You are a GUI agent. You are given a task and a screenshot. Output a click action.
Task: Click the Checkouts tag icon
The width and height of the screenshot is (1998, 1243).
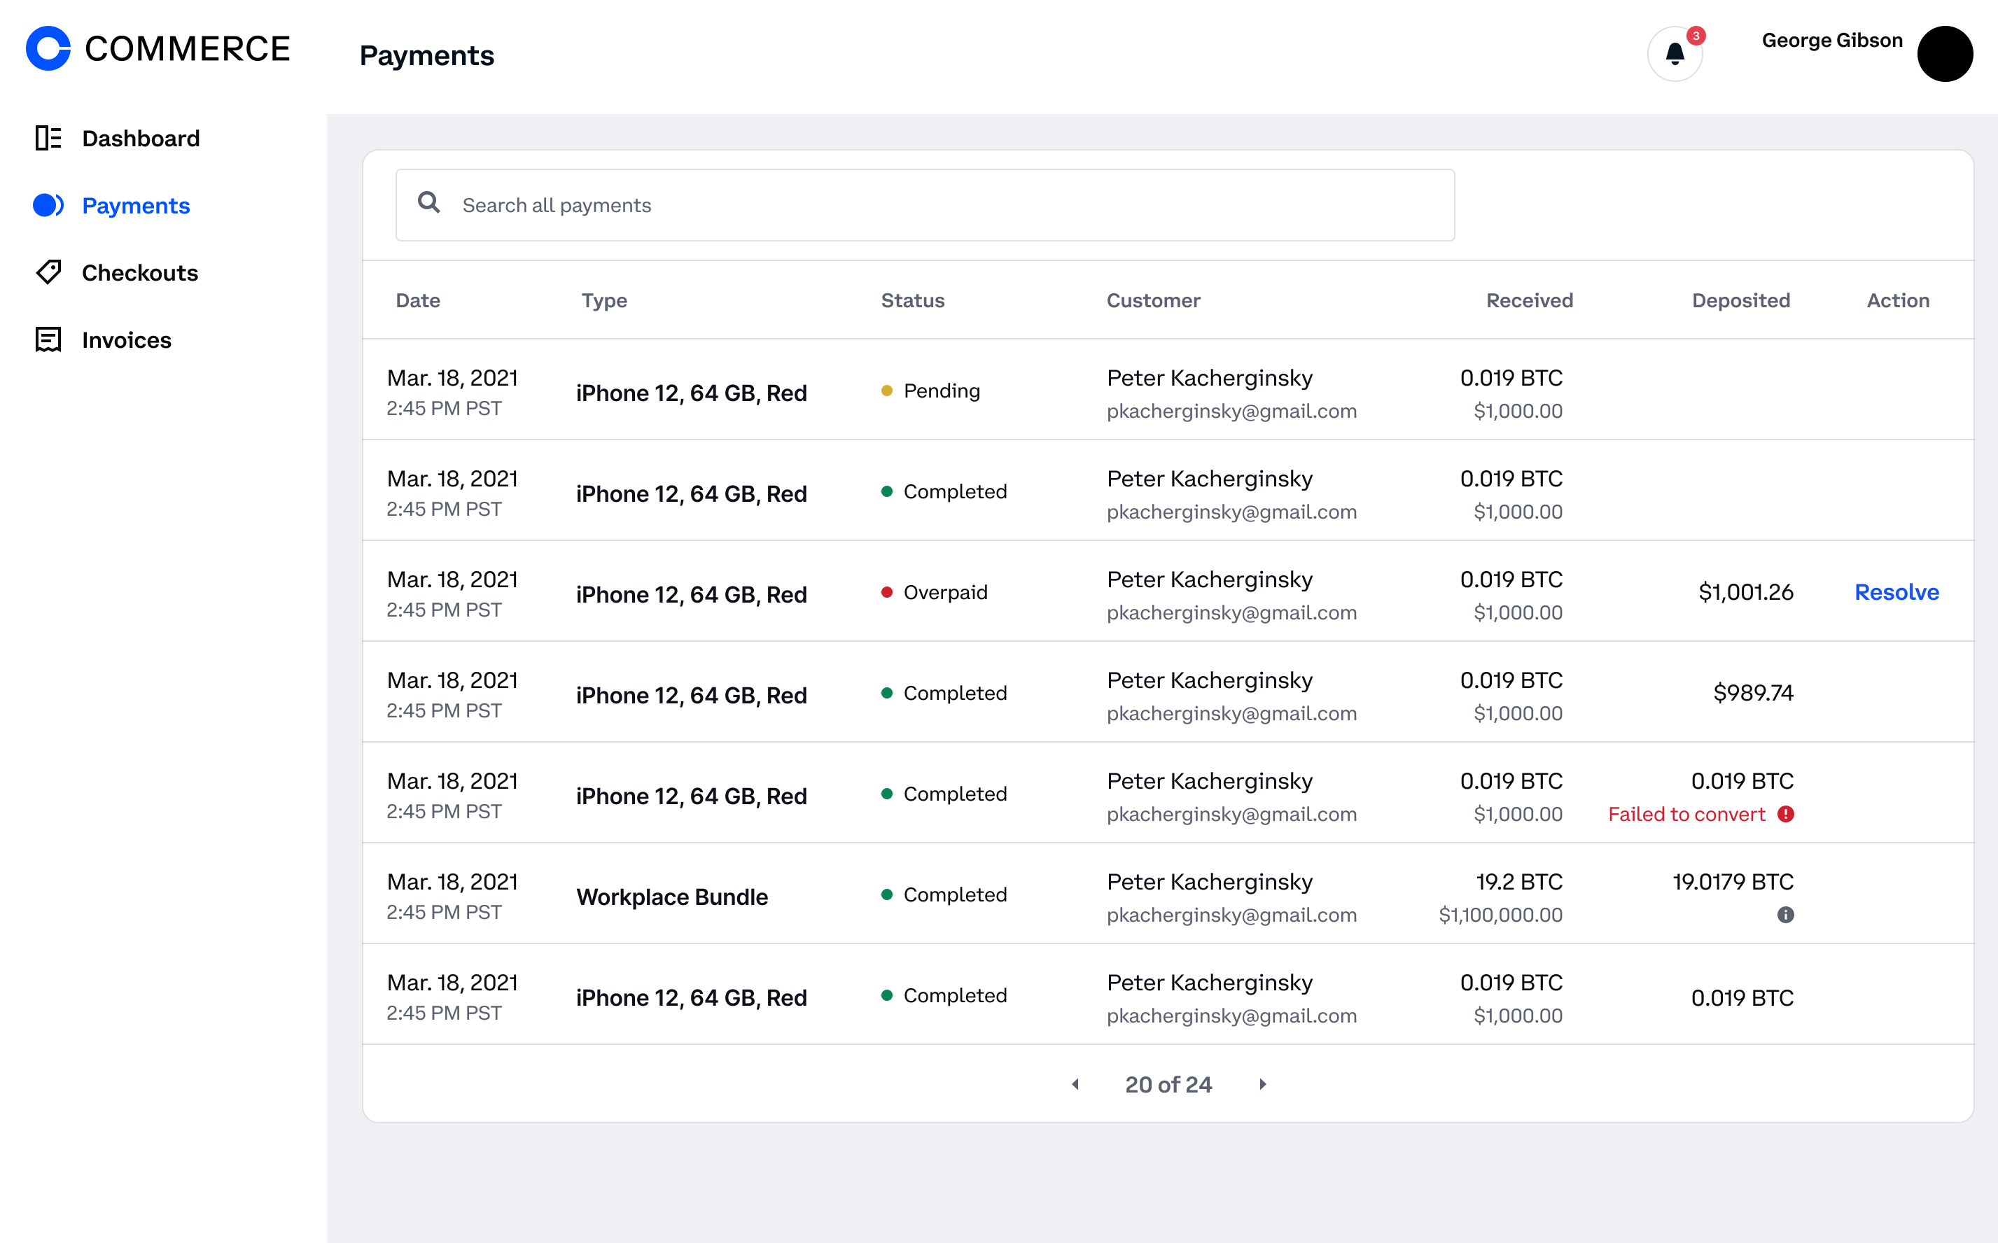tap(48, 272)
